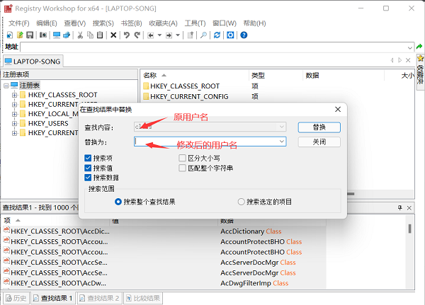Open the forward history dropdown arrow
The height and width of the screenshot is (305, 425).
click(178, 35)
